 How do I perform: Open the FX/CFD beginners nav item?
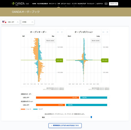pos(42,4)
